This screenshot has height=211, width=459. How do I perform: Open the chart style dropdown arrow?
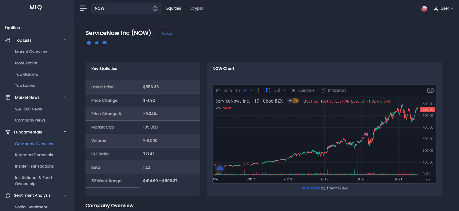click(x=285, y=90)
